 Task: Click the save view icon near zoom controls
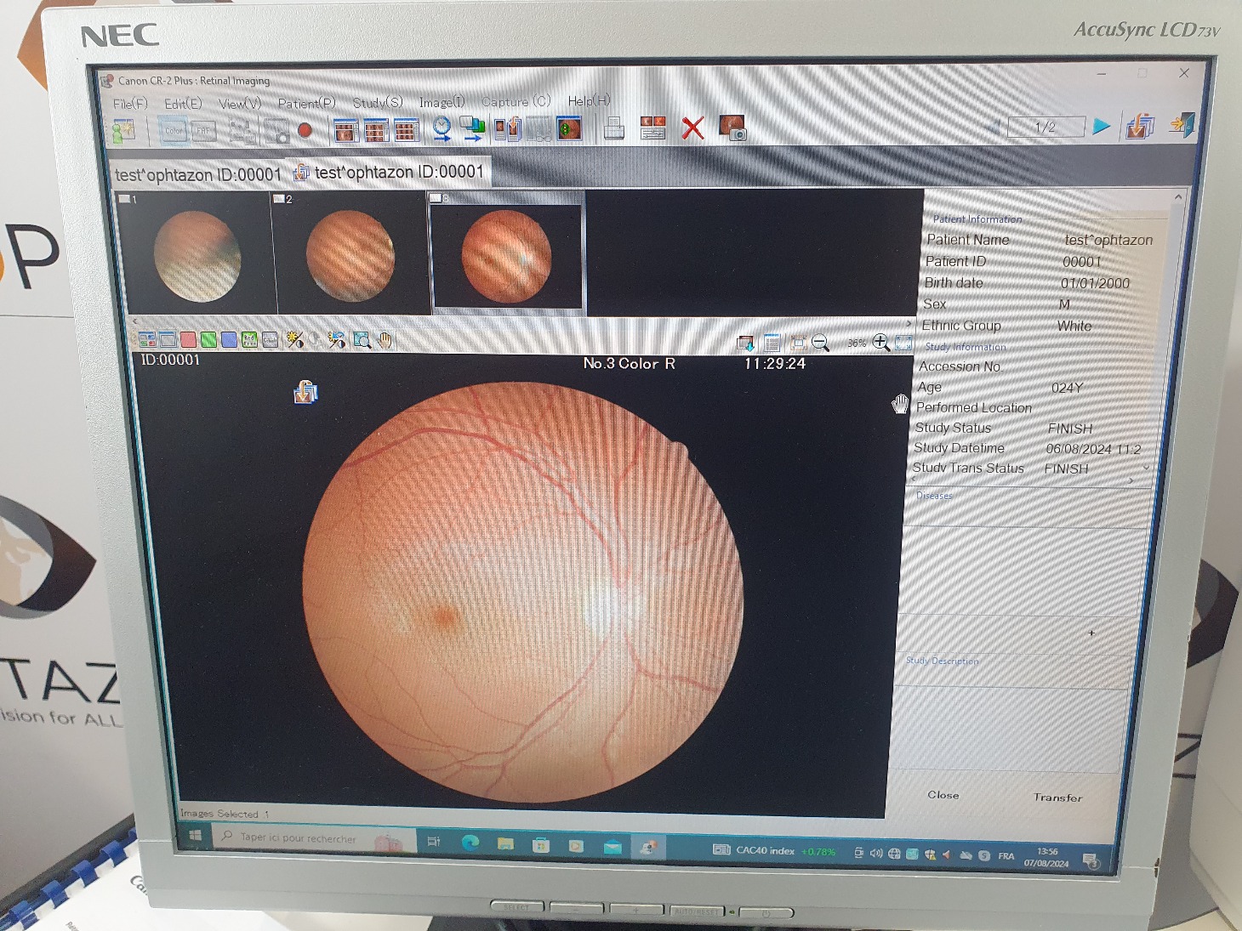click(x=745, y=343)
